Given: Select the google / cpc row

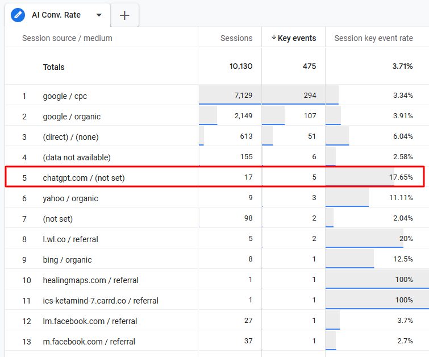Looking at the screenshot, I should tap(216, 96).
